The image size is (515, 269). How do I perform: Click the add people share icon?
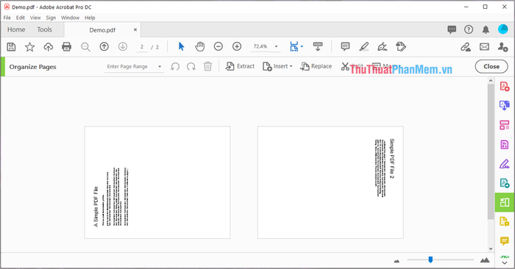click(502, 47)
